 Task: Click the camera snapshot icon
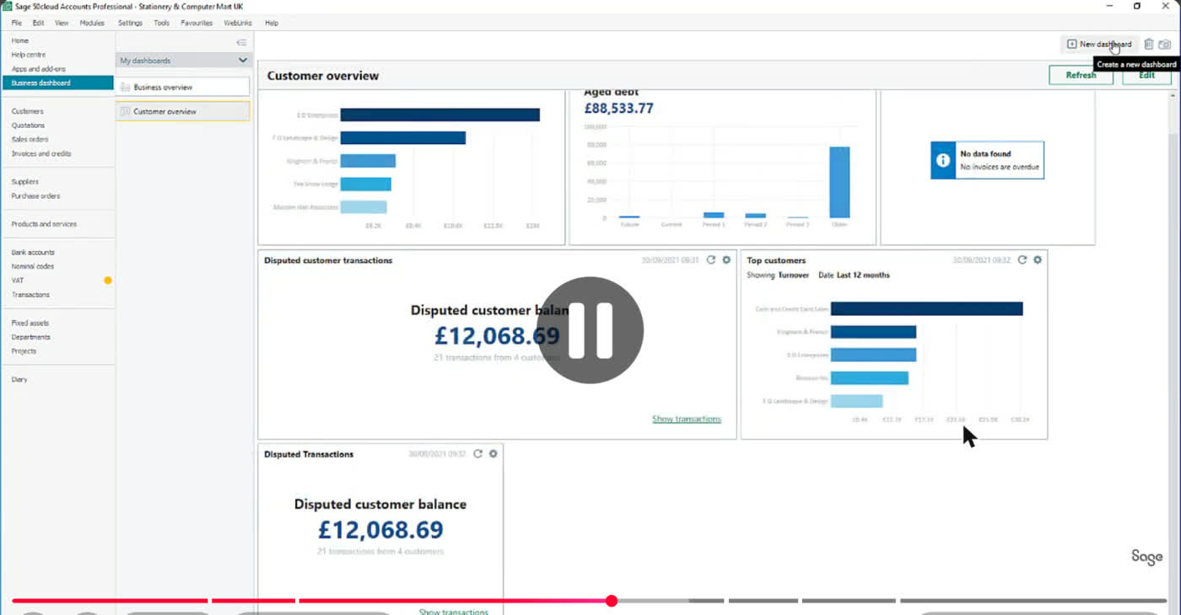(x=1165, y=44)
